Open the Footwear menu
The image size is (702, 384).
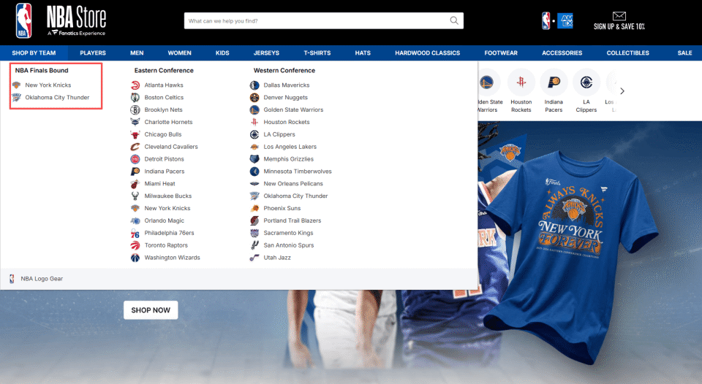click(501, 53)
